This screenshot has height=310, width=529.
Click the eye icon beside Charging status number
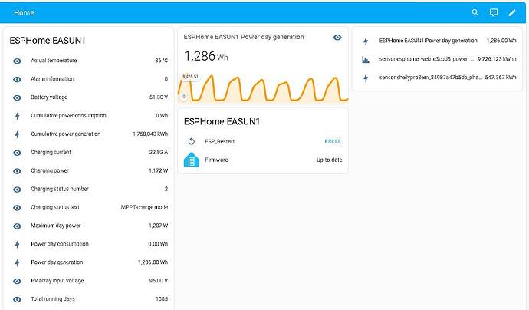tap(17, 189)
